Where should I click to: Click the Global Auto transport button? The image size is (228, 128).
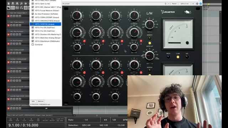click(x=60, y=120)
